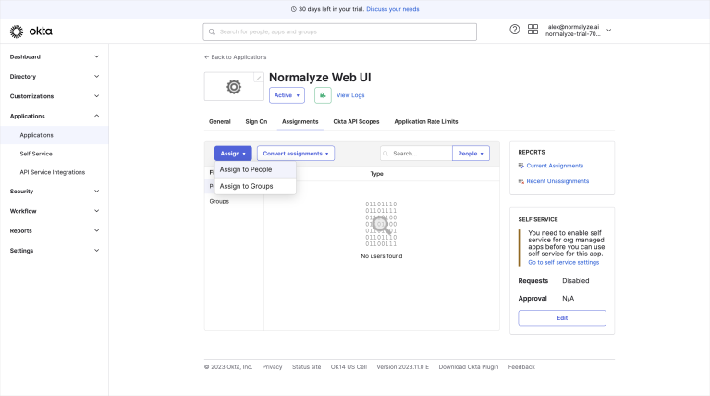This screenshot has height=396, width=710.
Task: Open the Recent Unassignments report
Action: (557, 181)
